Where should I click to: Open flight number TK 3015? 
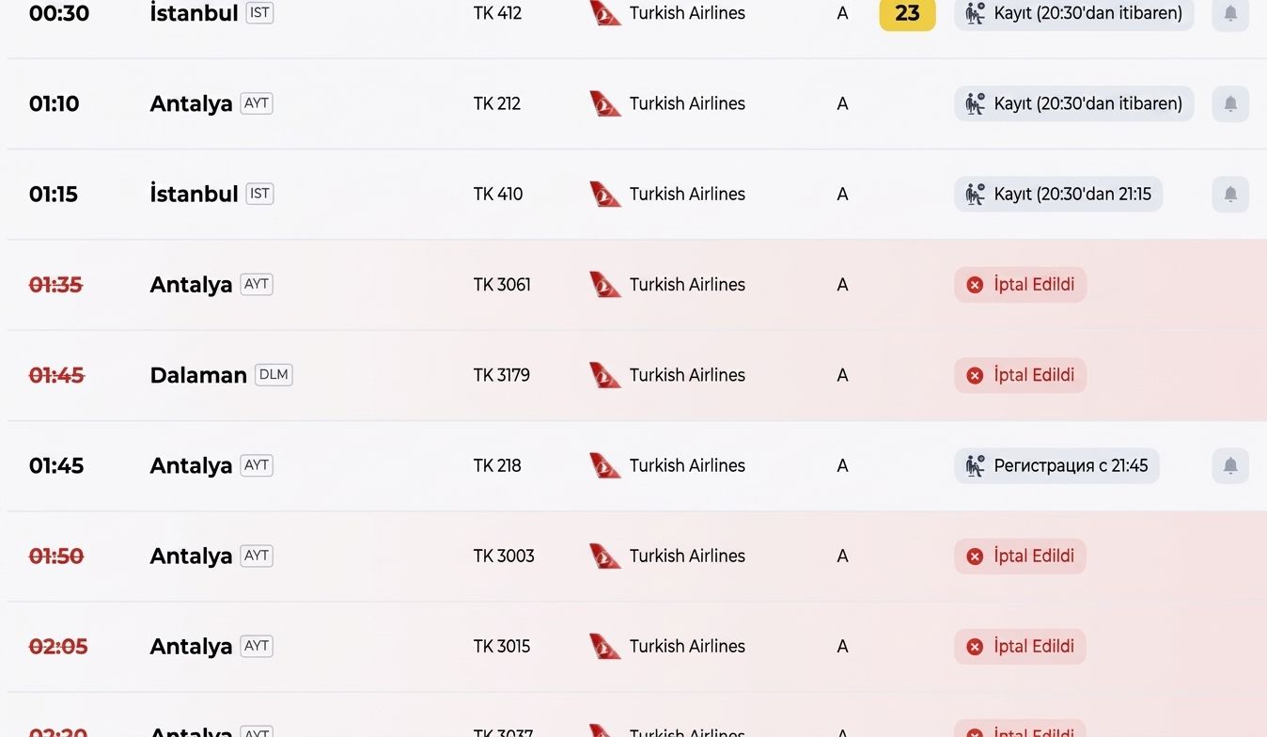tap(502, 646)
